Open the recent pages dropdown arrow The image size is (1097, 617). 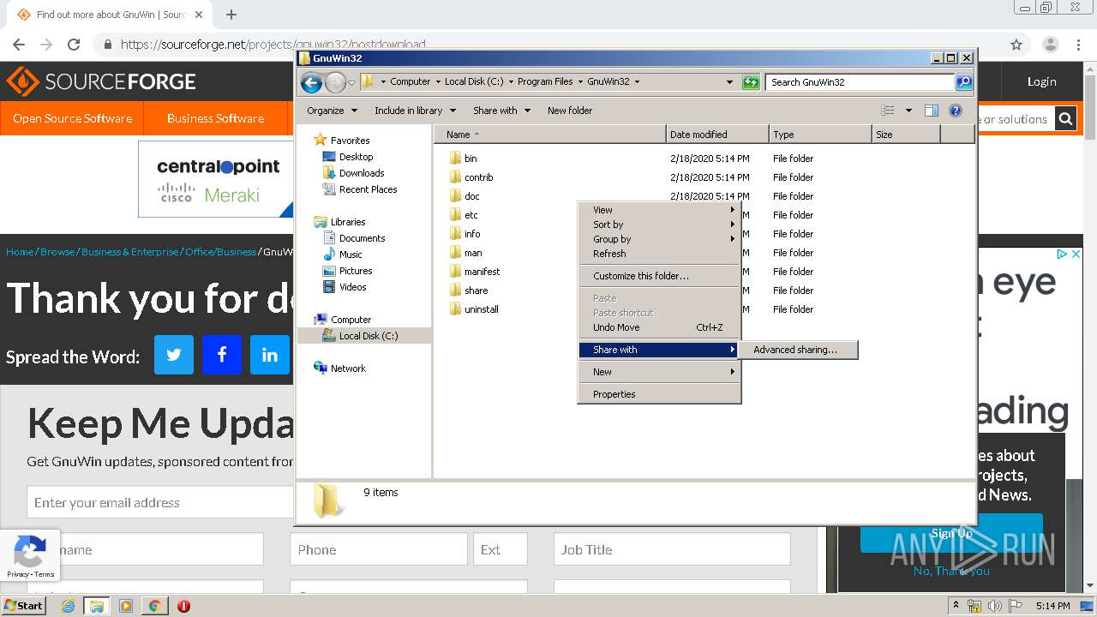[351, 83]
